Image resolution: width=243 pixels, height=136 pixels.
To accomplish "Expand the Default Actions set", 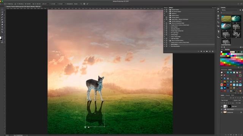I will (x=169, y=10).
